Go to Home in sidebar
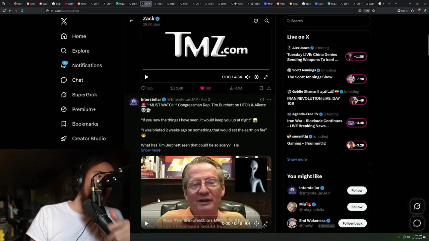 click(73, 36)
